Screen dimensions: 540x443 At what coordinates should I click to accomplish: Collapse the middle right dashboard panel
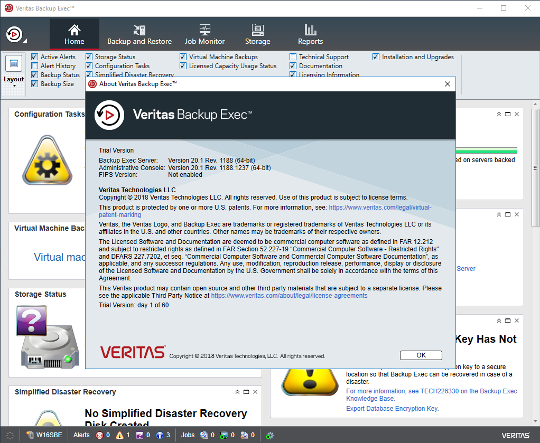[499, 214]
